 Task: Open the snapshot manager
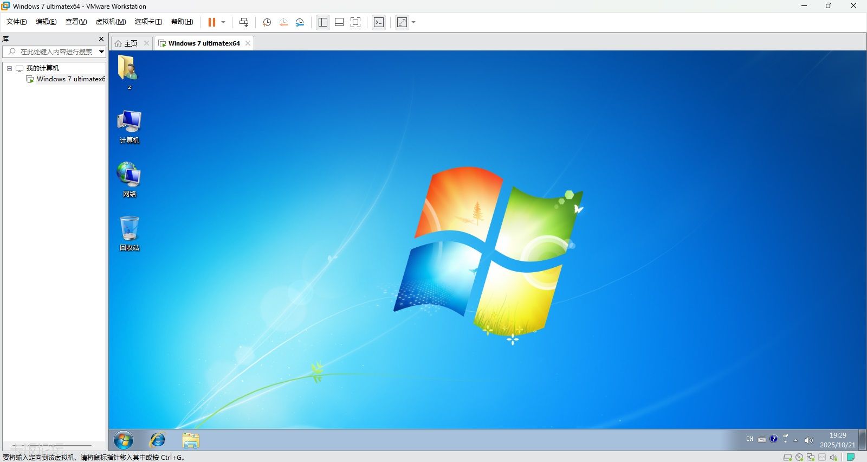[300, 22]
